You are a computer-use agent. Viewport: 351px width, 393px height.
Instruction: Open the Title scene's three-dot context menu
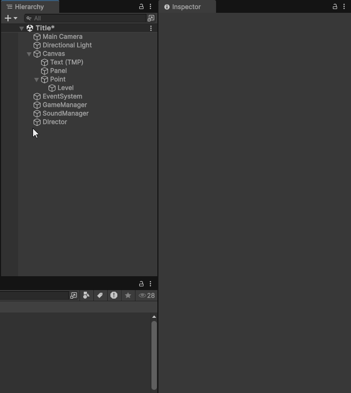151,28
